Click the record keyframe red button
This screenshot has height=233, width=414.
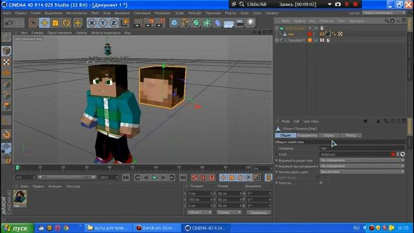[195, 178]
